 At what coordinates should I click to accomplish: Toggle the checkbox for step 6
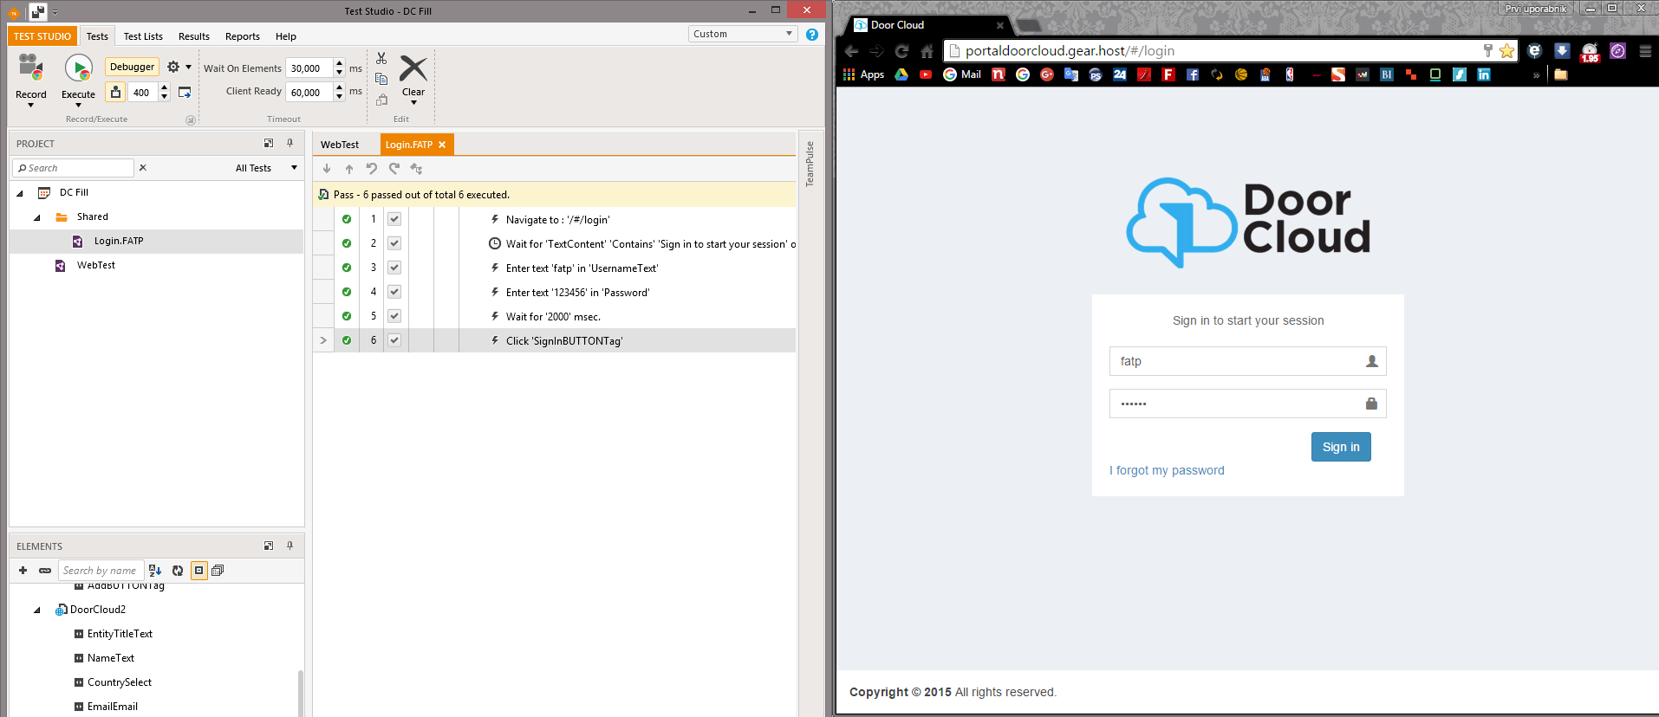(x=394, y=340)
